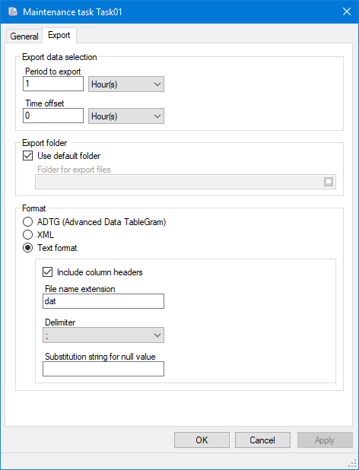Choose the Text format radio button
359x470 pixels.
[x=28, y=248]
